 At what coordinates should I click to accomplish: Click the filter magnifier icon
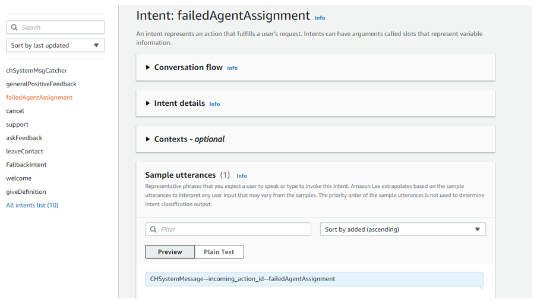153,229
